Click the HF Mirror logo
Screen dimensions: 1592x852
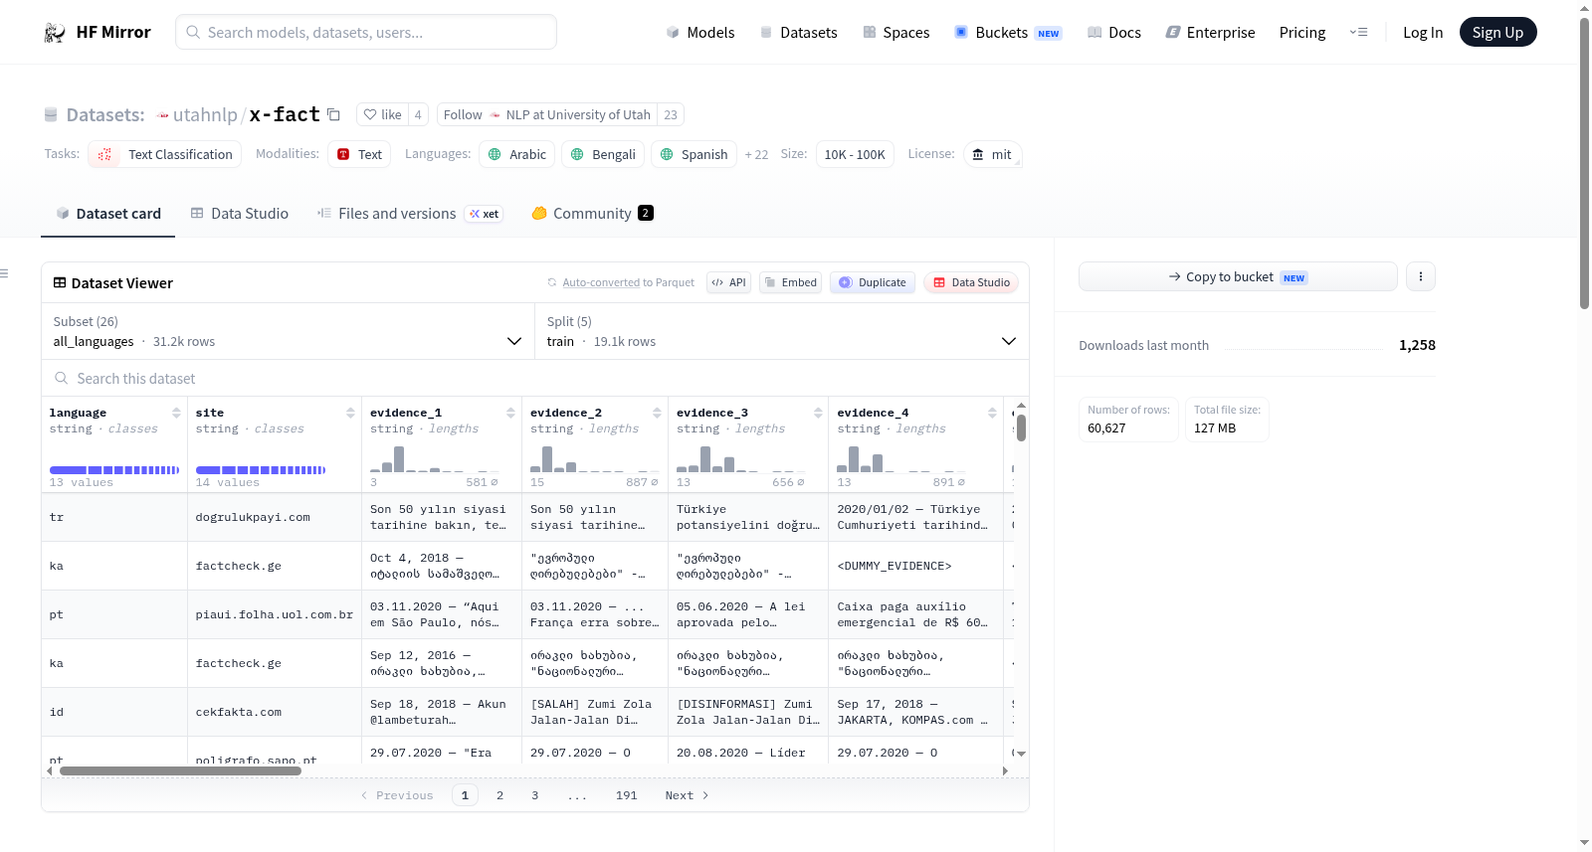[x=98, y=32]
